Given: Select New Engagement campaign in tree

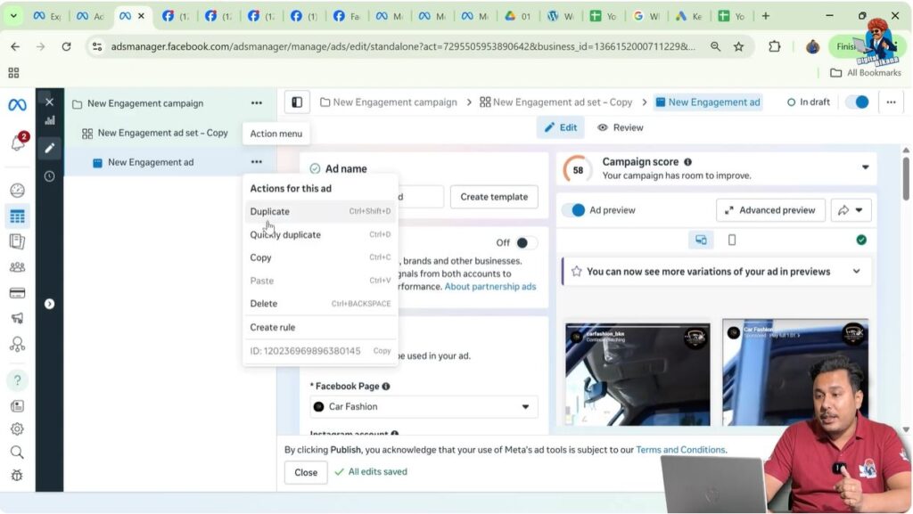Looking at the screenshot, I should pyautogui.click(x=145, y=103).
